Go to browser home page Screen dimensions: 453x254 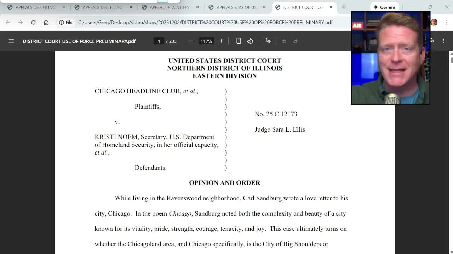(x=46, y=22)
